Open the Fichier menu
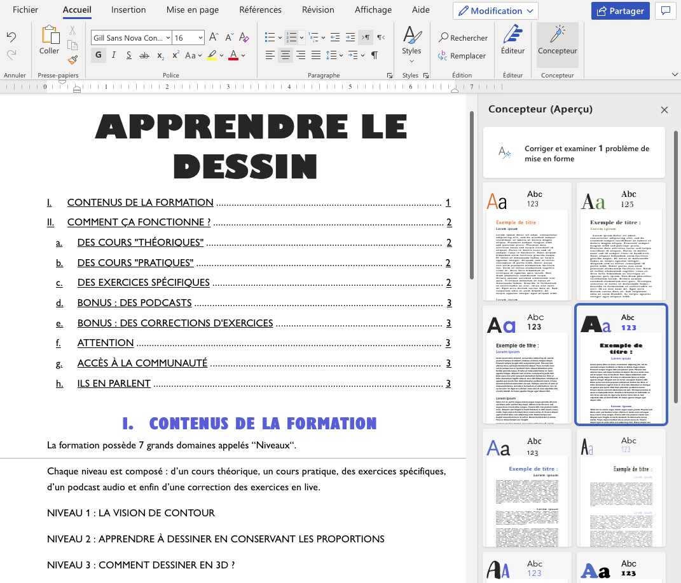Screen dimensions: 681x583 25,10
